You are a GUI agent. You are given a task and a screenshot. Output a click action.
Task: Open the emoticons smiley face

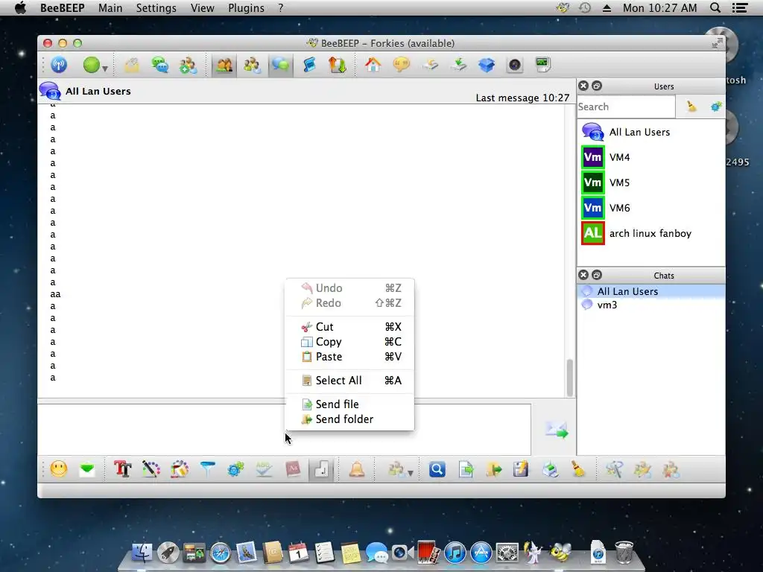point(59,469)
